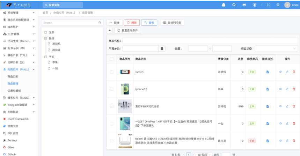
Task: Collapse the 电商应用 (MALL) sidebar menu
Action: (x=19, y=69)
